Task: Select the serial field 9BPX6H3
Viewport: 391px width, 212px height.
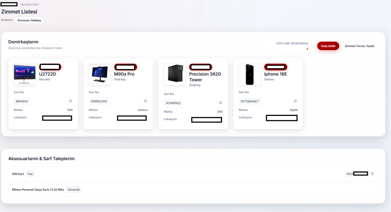Action: click(x=22, y=101)
